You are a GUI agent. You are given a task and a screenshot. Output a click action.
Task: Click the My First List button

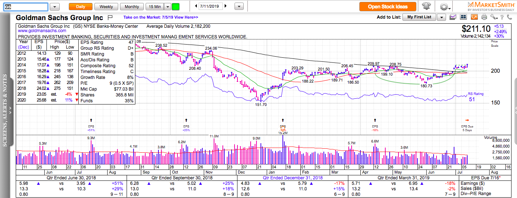click(419, 17)
